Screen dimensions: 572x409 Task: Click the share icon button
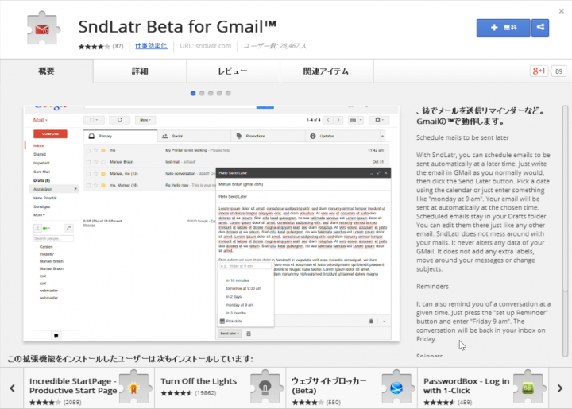coord(540,28)
